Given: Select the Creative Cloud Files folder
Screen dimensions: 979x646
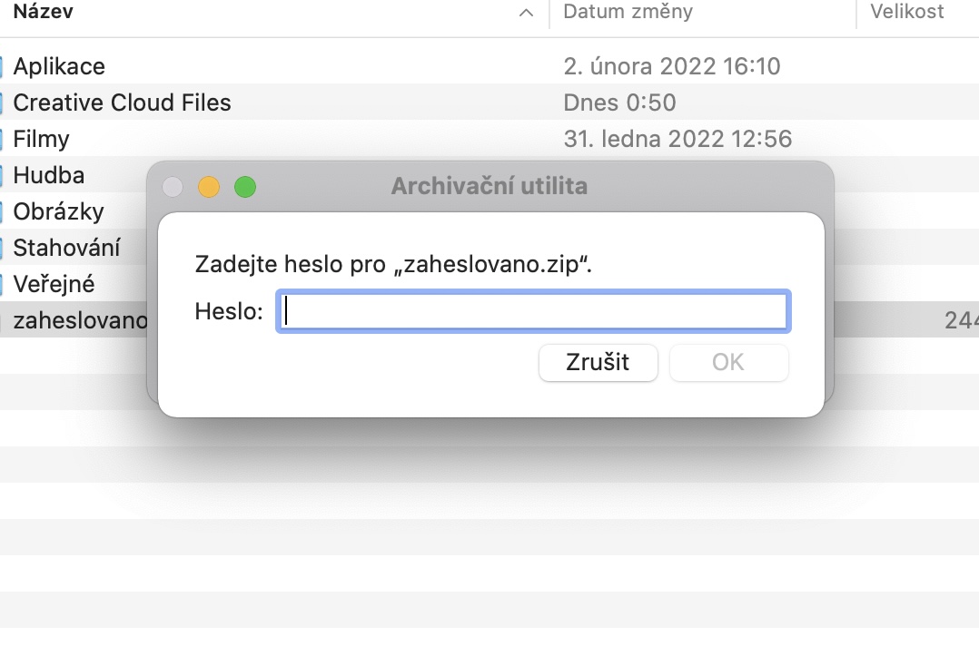Looking at the screenshot, I should (x=122, y=103).
